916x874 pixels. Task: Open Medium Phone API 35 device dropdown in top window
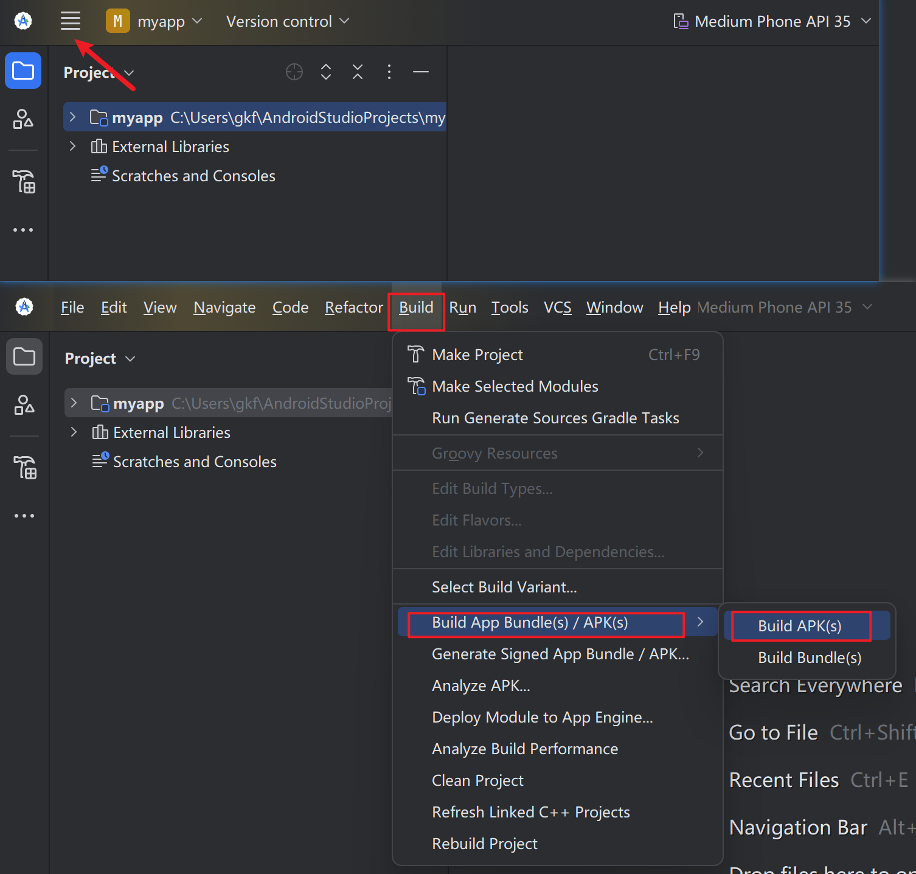772,21
